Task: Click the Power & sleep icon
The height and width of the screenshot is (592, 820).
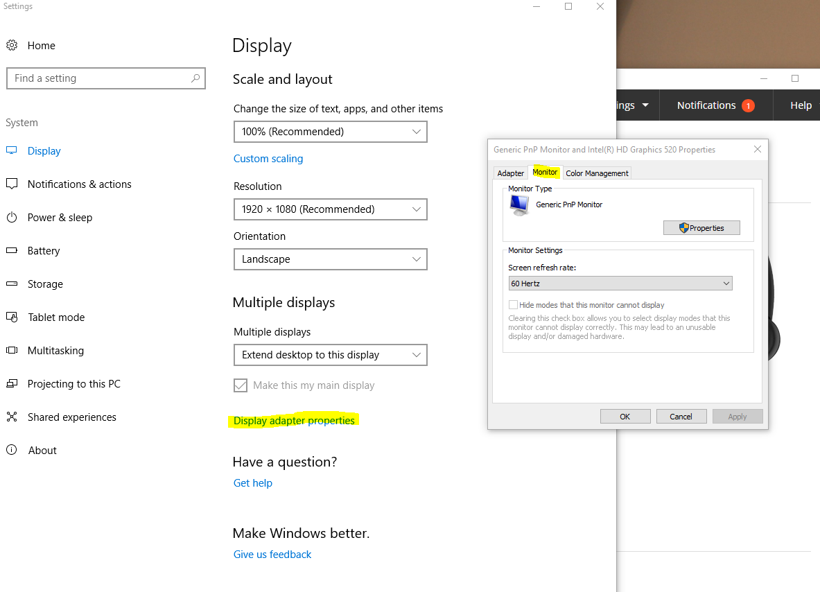Action: (x=12, y=217)
